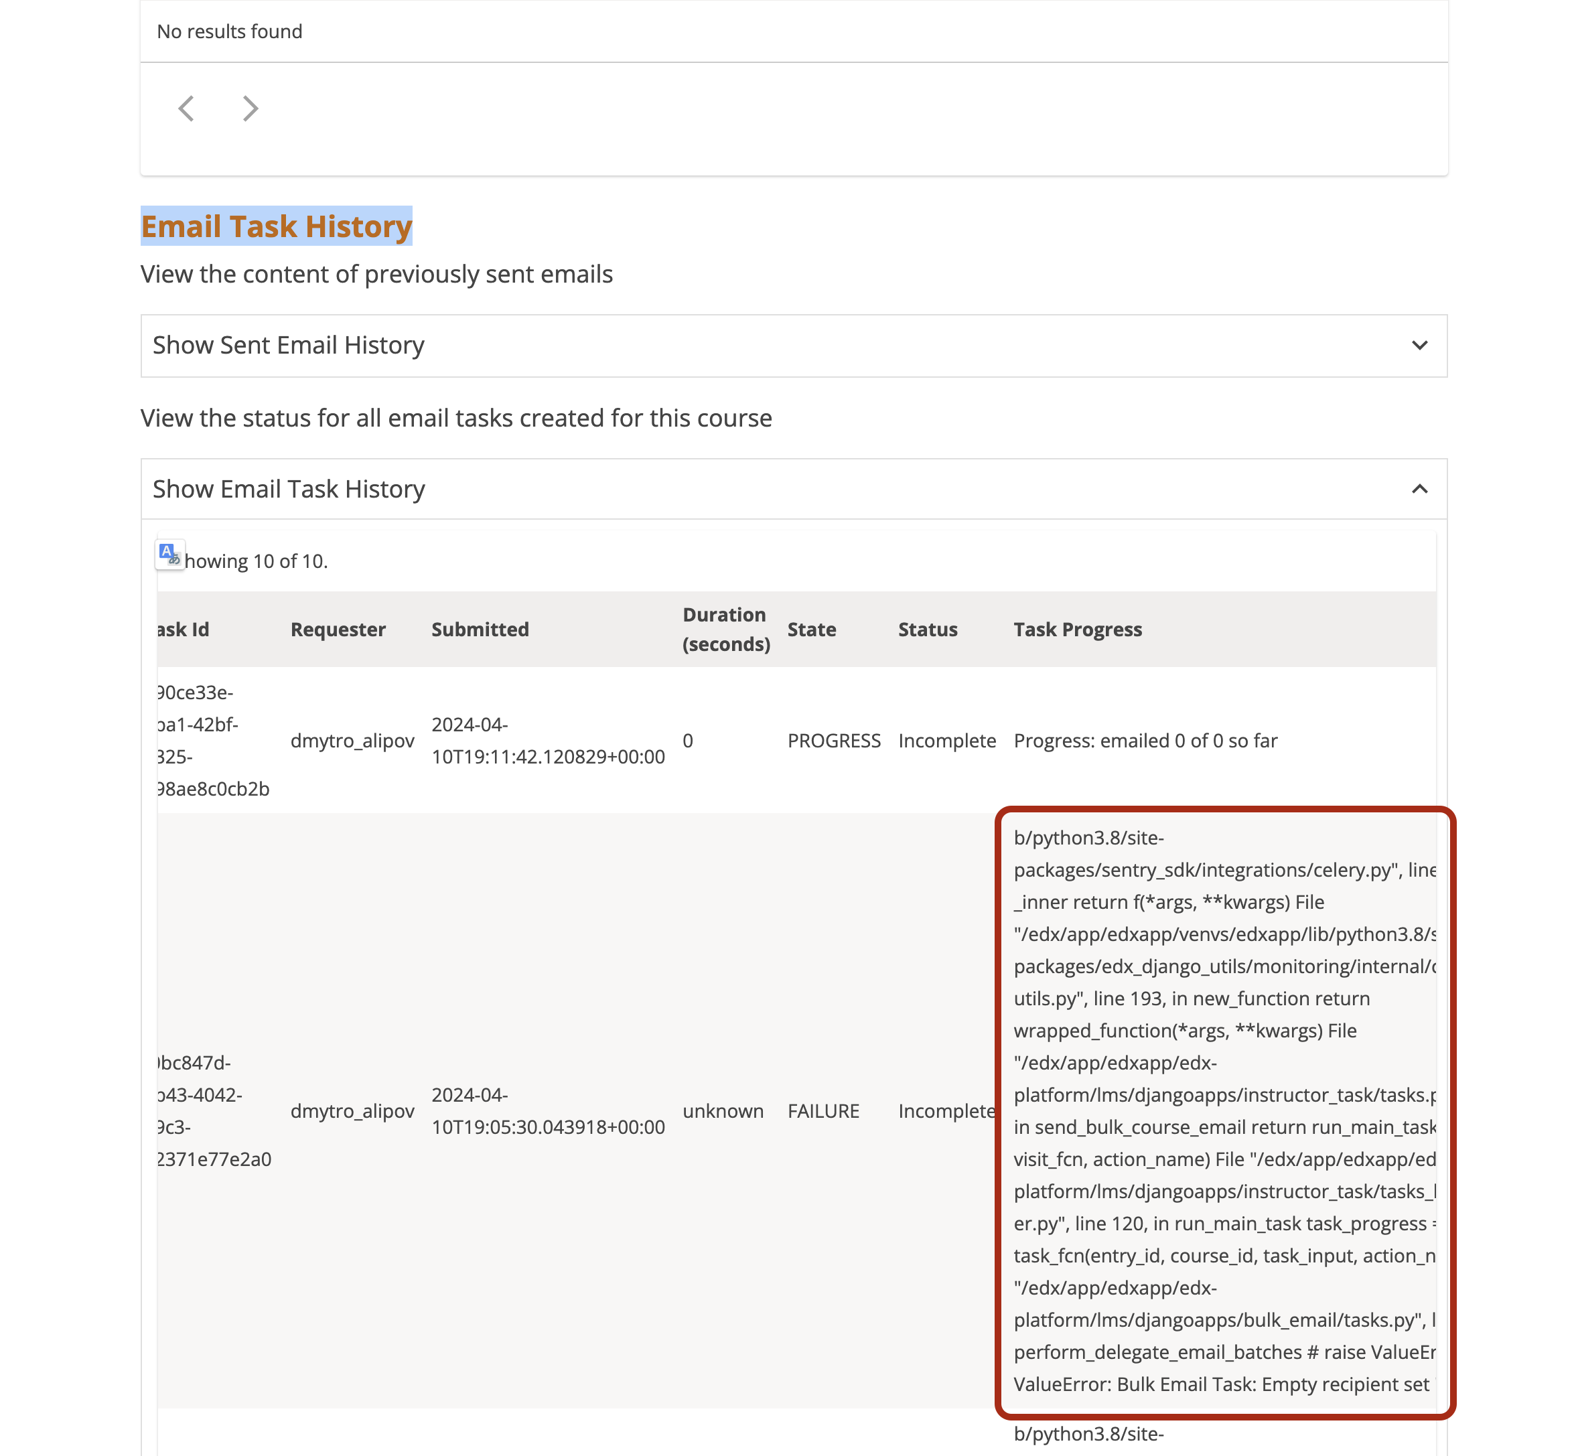Click the previous page arrow icon
The image size is (1574, 1456).
pyautogui.click(x=186, y=108)
